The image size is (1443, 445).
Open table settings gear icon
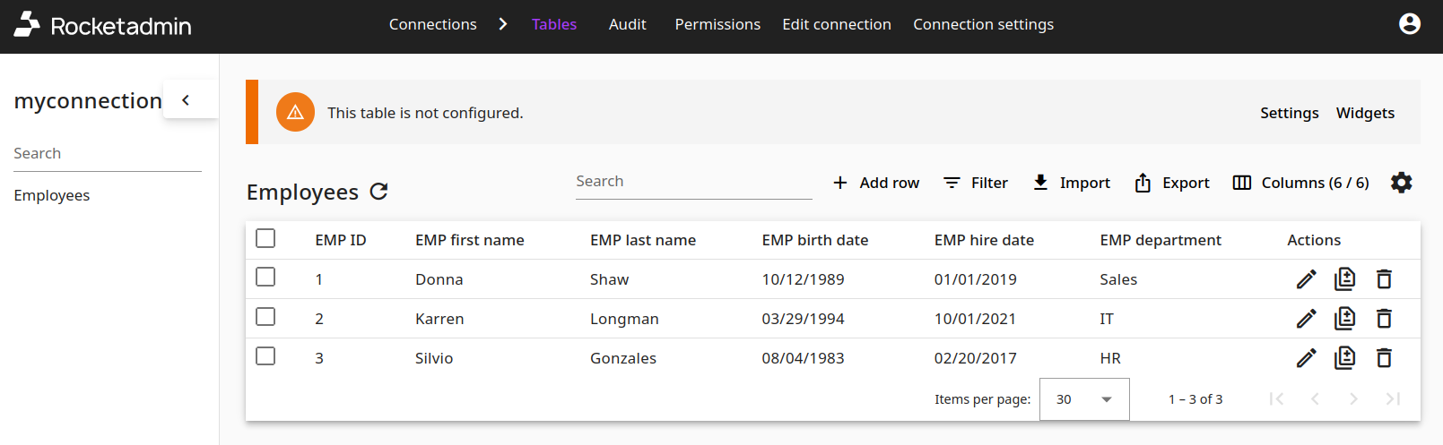point(1401,183)
